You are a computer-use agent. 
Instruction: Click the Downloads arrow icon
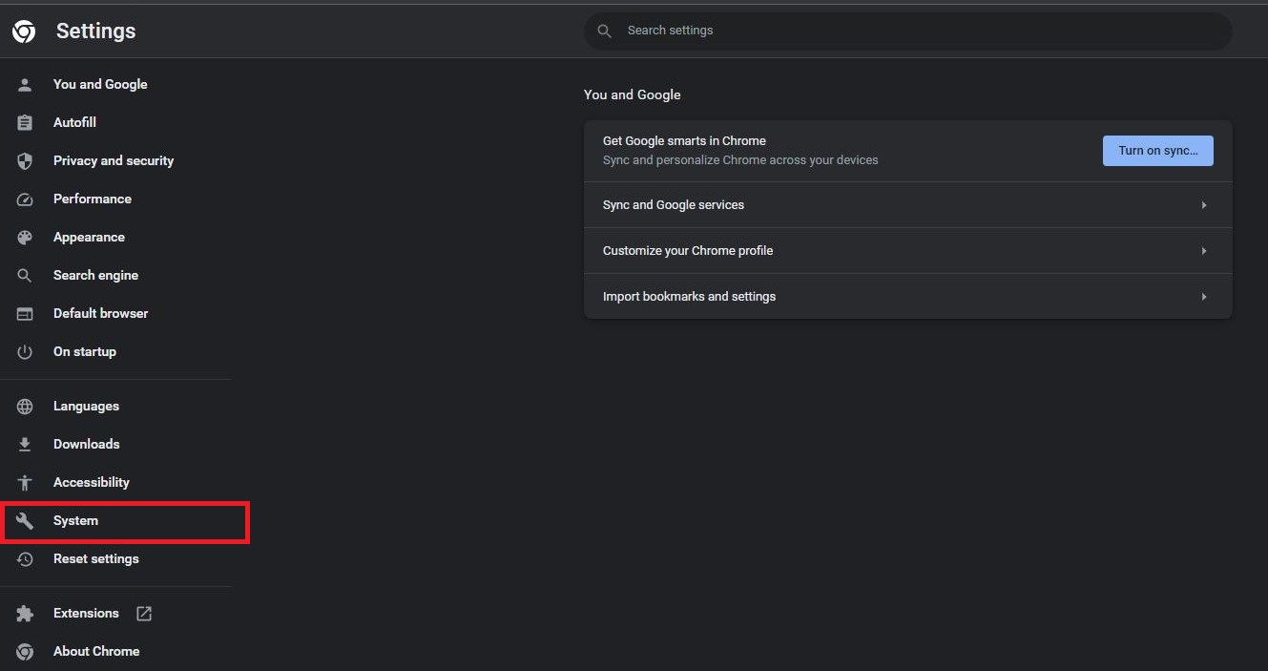[25, 444]
